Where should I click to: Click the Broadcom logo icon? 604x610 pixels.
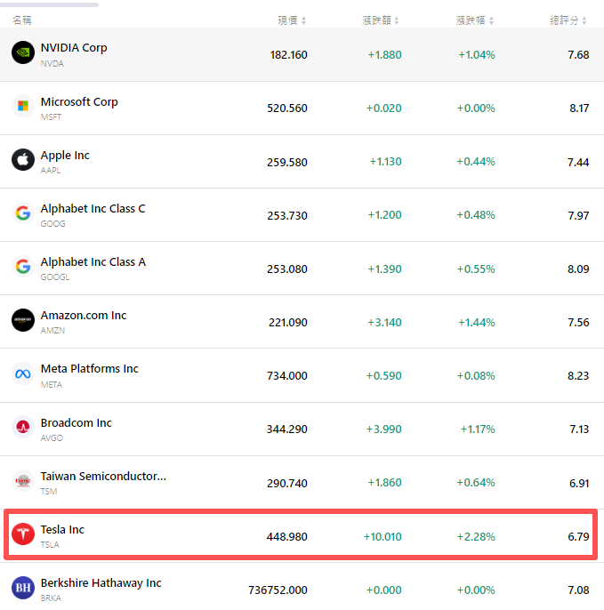(x=23, y=428)
